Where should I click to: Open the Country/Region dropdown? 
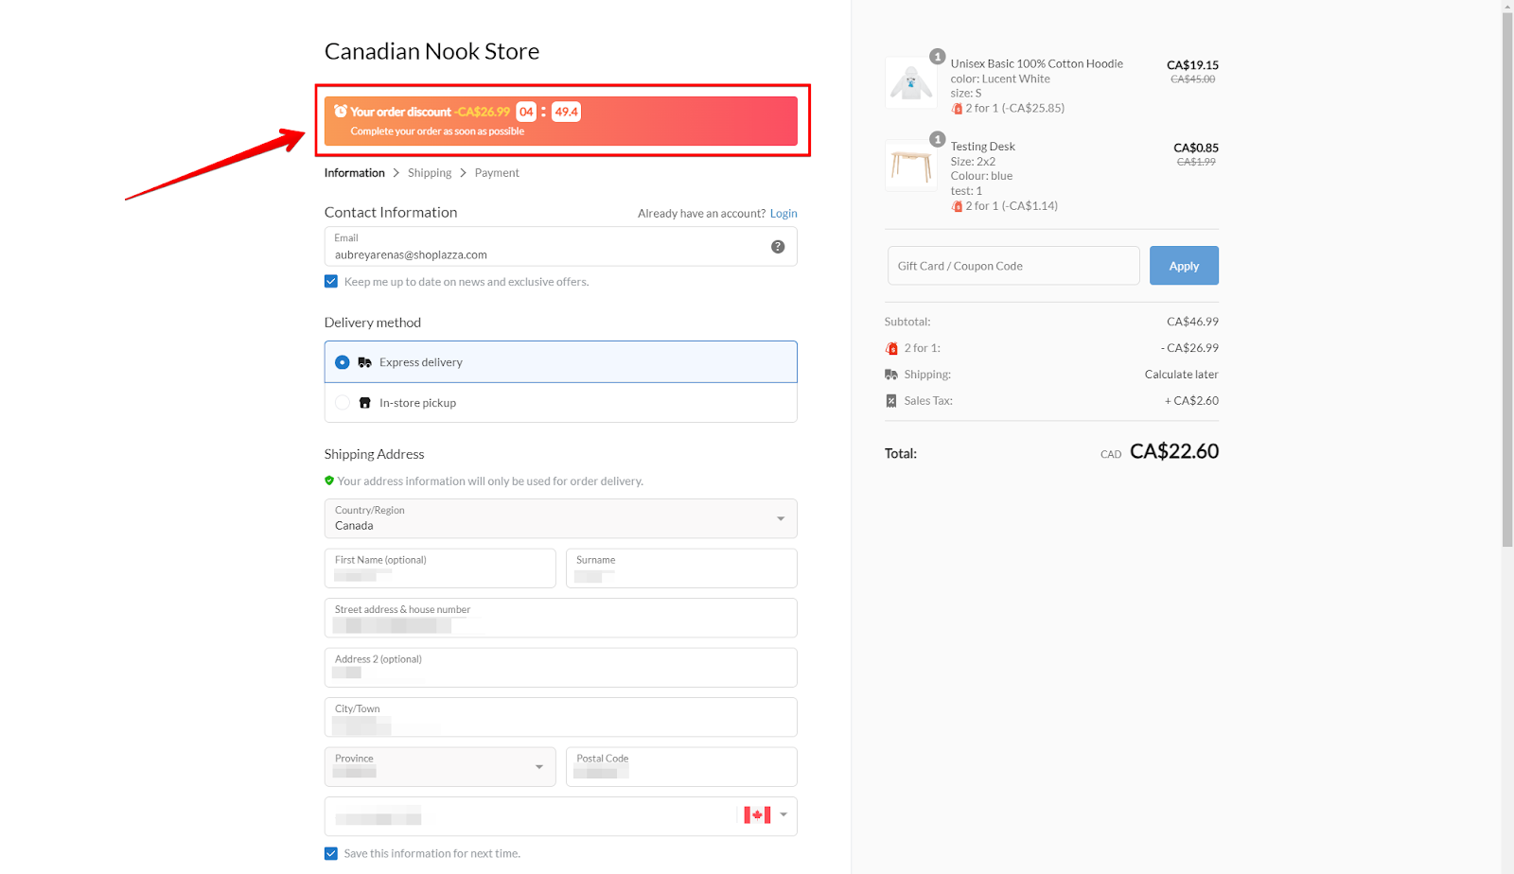tap(560, 518)
